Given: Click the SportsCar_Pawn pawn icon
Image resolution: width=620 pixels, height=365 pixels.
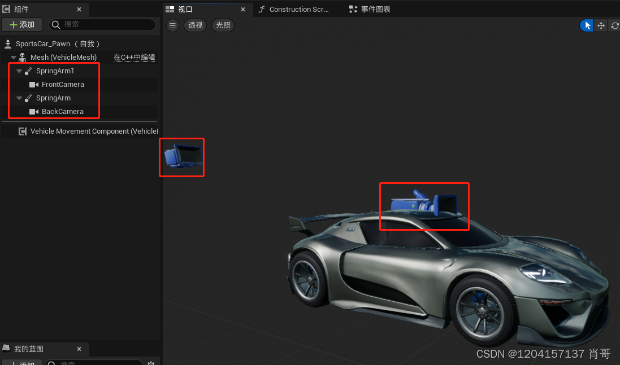Looking at the screenshot, I should click(x=7, y=44).
